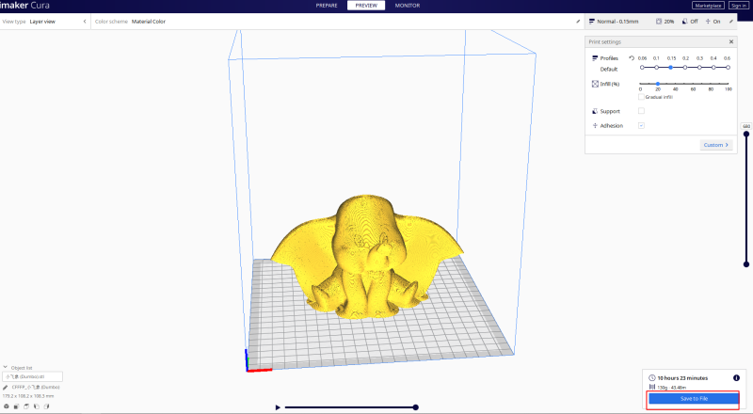Click the Save to File button
The image size is (753, 414).
(694, 399)
